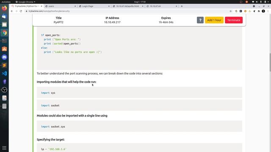This screenshot has width=271, height=152.
Task: Reload the current page
Action: coord(21,11)
